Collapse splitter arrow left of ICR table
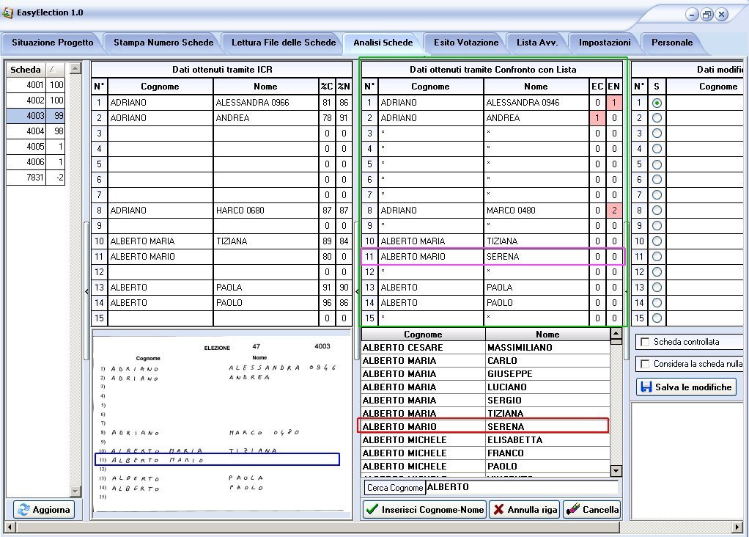The image size is (749, 537). coord(86,291)
